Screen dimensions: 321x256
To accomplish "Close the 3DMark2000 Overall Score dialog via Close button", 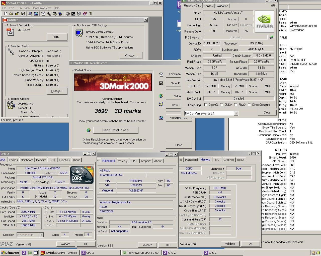I will click(x=179, y=145).
